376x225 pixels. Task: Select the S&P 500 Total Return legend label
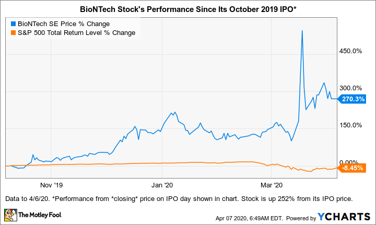[x=76, y=32]
